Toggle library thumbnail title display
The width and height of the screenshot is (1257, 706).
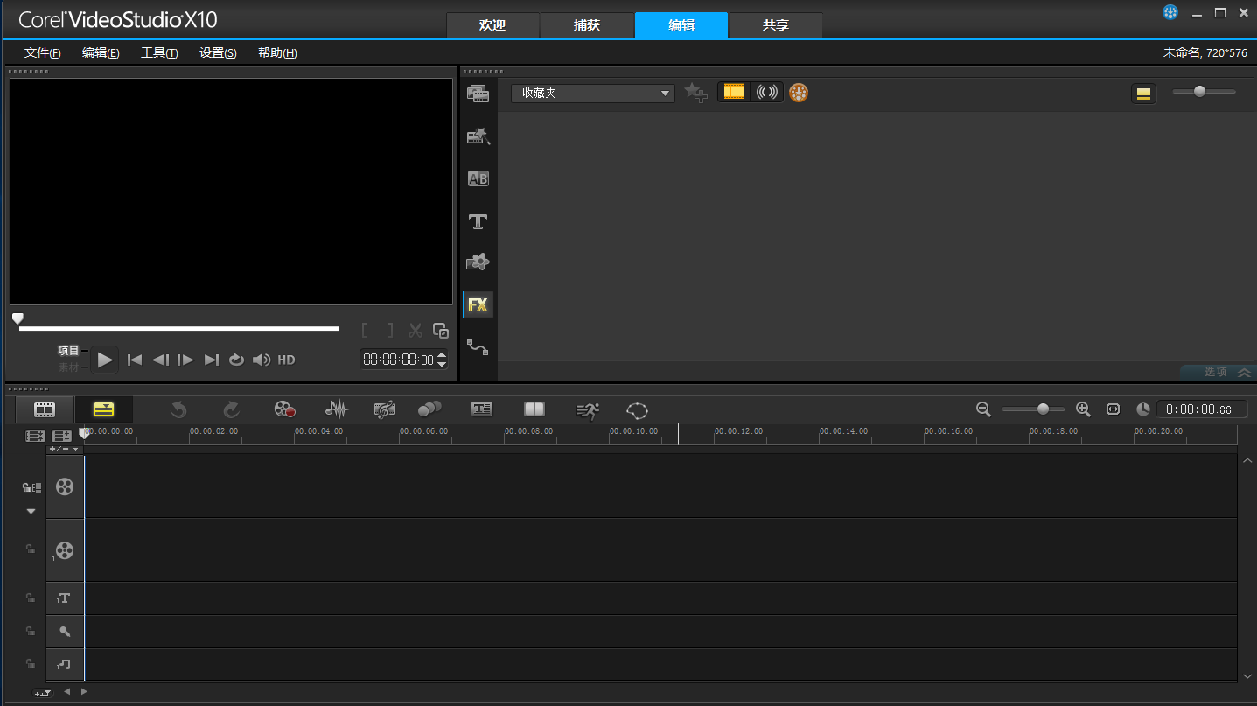pos(1143,93)
